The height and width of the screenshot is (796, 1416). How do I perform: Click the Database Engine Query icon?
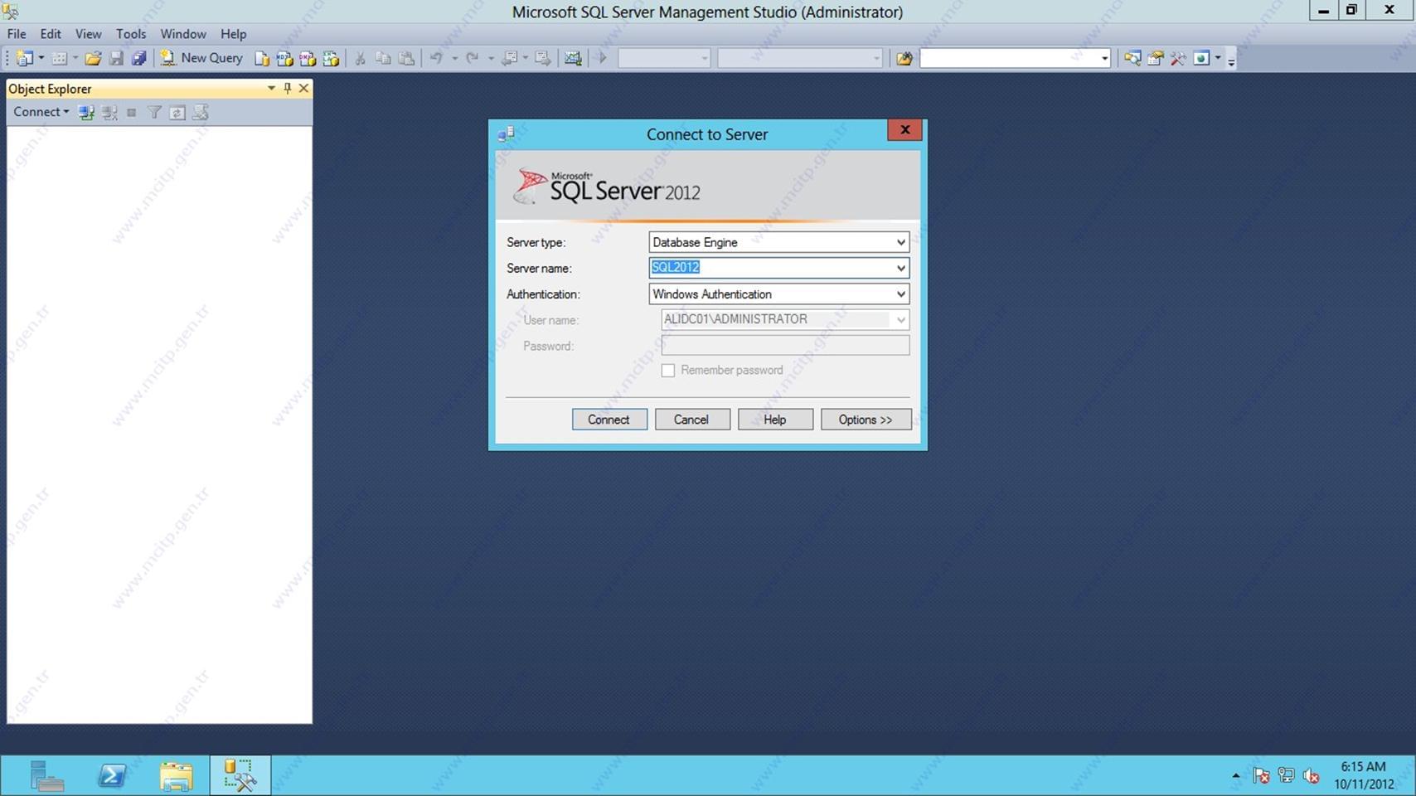click(x=262, y=58)
